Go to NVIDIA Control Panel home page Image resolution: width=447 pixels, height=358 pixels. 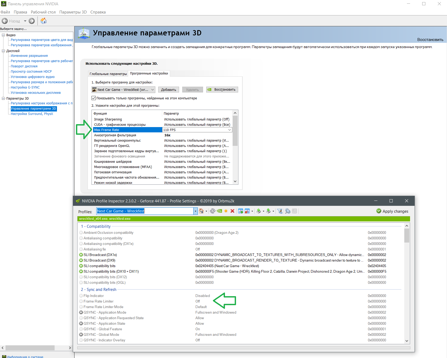pos(44,21)
